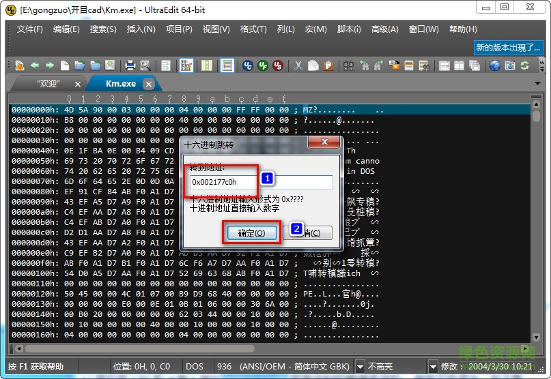Open the 格式(T) menu

253,29
